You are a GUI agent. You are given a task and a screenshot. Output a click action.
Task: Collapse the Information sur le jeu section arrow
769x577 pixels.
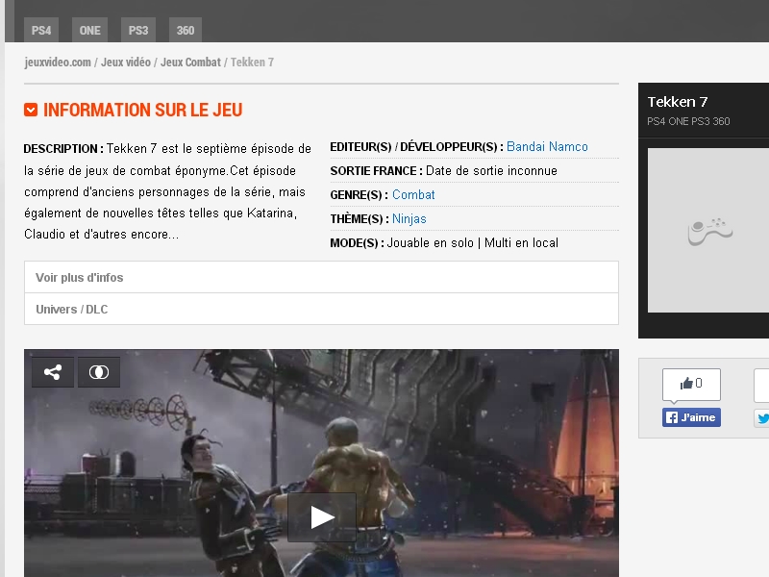31,110
